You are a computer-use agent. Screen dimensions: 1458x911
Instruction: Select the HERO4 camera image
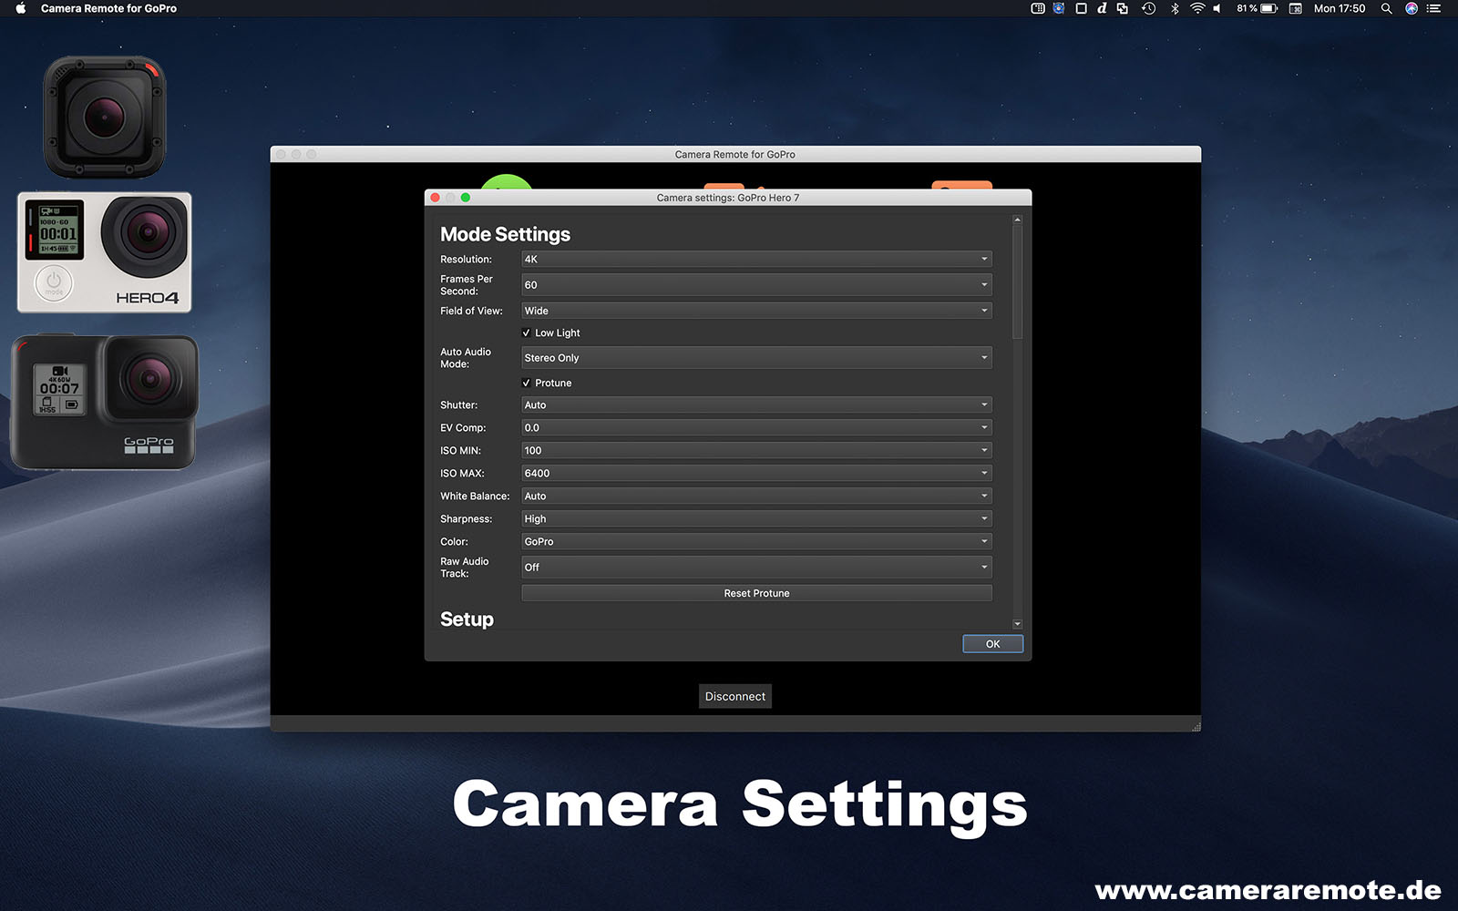(105, 252)
